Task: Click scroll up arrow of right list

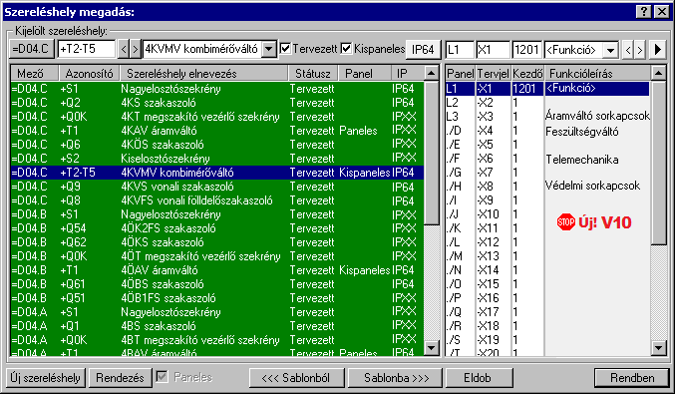Action: (x=658, y=73)
